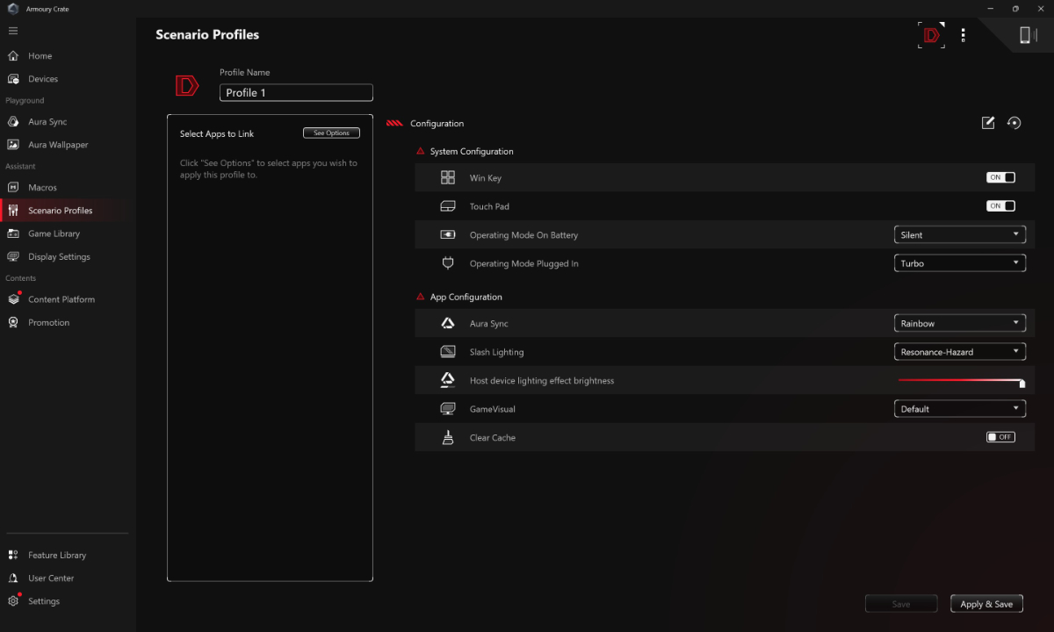Click the red profile D icon in header
The height and width of the screenshot is (632, 1054).
point(932,35)
